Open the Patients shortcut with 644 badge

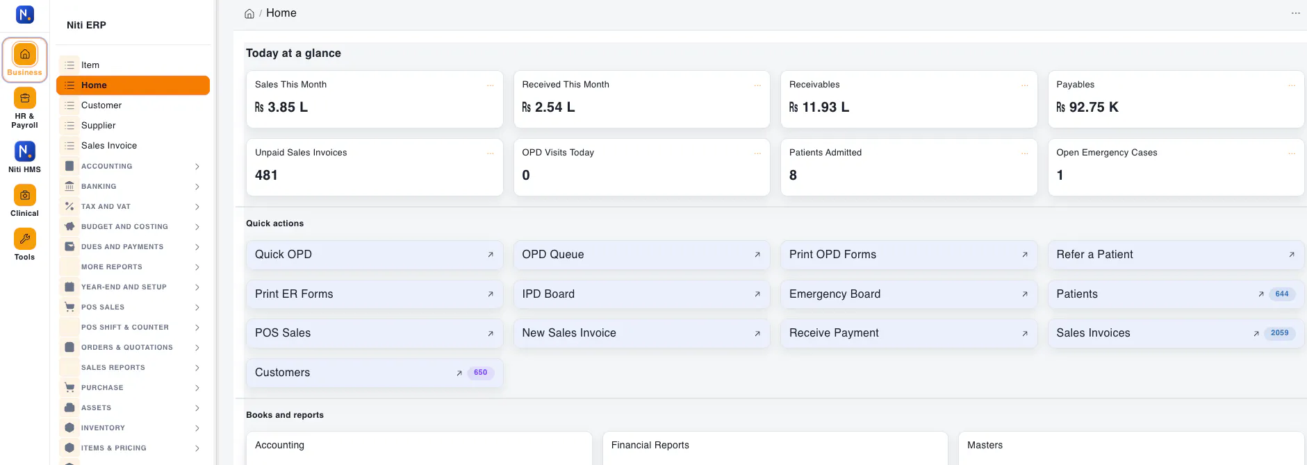click(x=1176, y=294)
